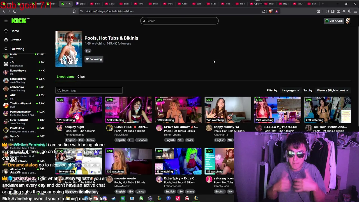Open site settings icon in address bar
Screen dimensions: 359x202
tap(81, 11)
